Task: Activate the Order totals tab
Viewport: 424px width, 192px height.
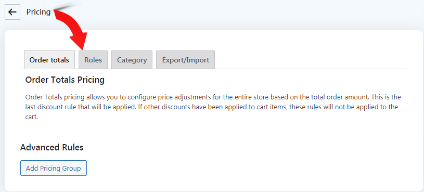Action: 49,60
